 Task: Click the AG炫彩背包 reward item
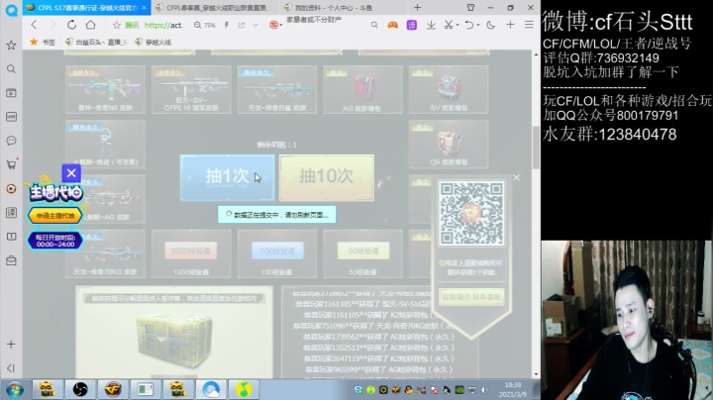coord(362,89)
